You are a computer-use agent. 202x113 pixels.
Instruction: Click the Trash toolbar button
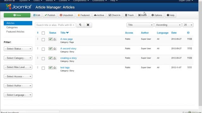click(129, 15)
